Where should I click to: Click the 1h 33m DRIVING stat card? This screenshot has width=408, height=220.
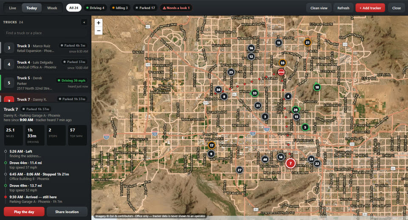tap(35, 135)
